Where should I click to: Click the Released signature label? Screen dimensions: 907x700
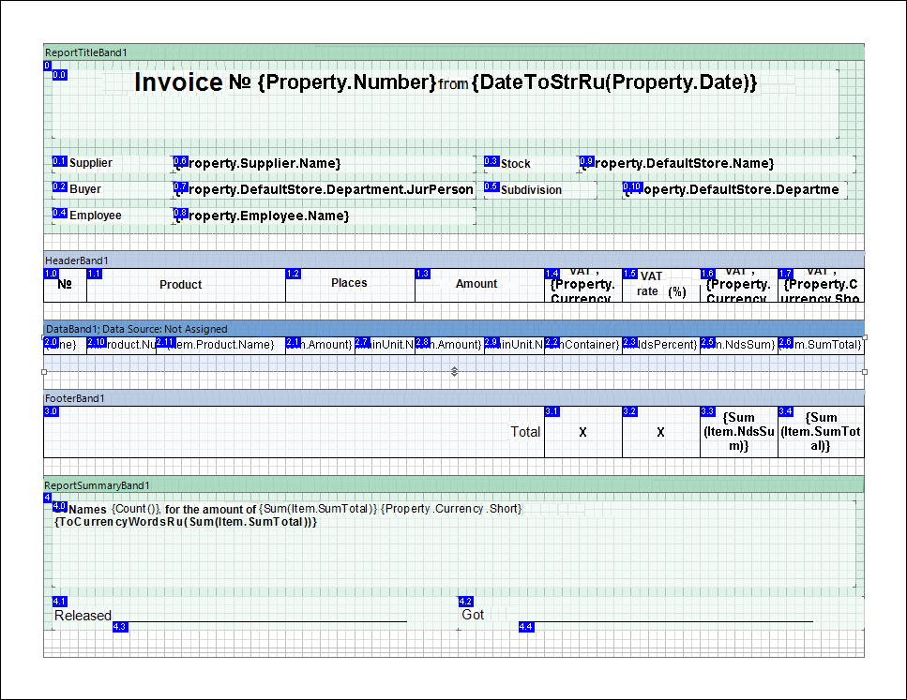tap(83, 616)
